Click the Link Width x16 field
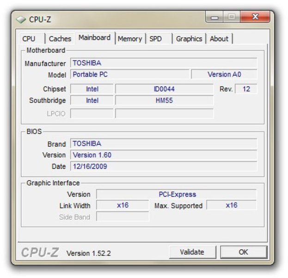The height and width of the screenshot is (278, 288). tap(123, 205)
